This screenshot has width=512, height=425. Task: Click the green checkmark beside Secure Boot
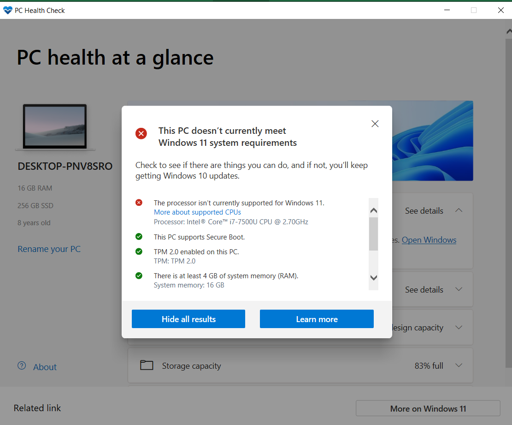tap(139, 236)
